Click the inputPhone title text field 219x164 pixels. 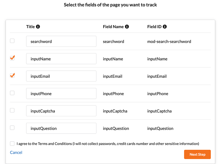coord(61,94)
